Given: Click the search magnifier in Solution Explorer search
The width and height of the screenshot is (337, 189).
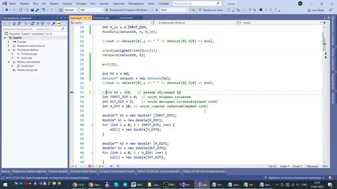Looking at the screenshot, I should (x=63, y=29).
